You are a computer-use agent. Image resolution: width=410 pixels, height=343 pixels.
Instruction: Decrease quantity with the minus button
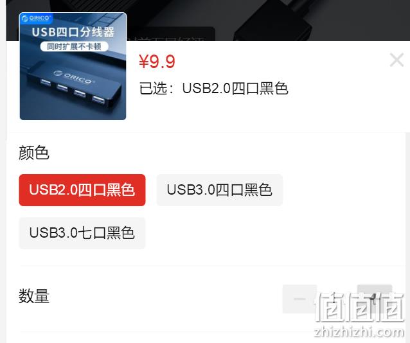point(299,299)
